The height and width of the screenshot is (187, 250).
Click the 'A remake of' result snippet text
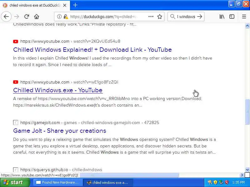tap(107, 102)
